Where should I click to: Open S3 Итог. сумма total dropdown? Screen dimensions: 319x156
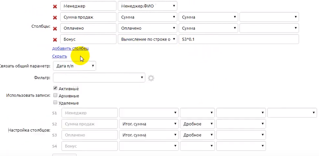pyautogui.click(x=149, y=135)
